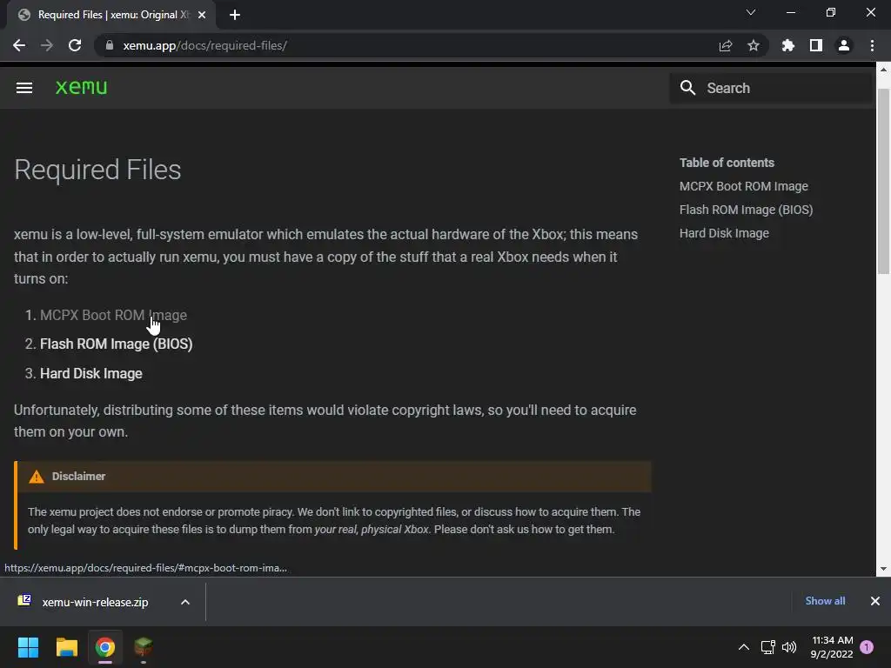
Task: Toggle the browser side panel
Action: tap(815, 45)
